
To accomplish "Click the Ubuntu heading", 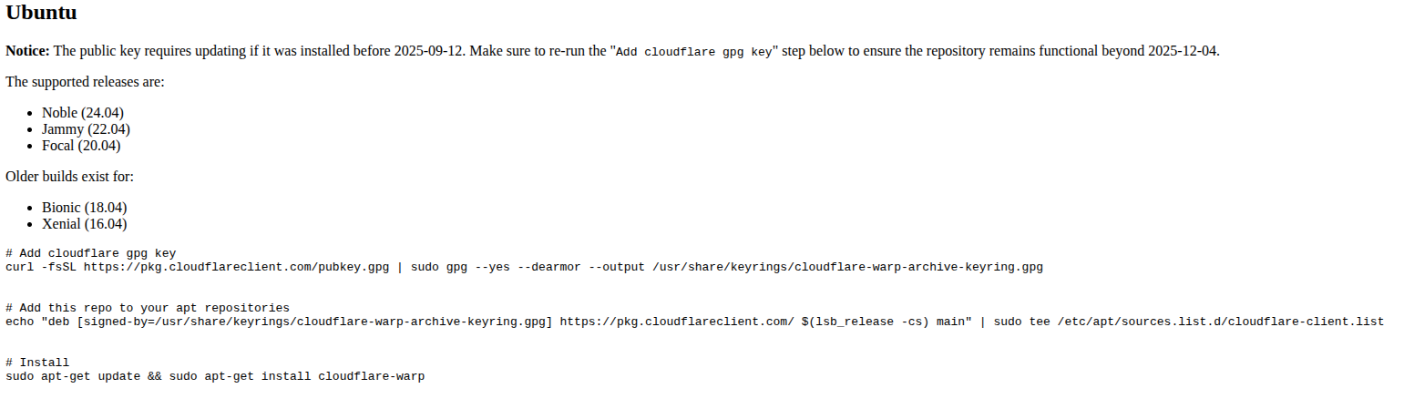I will 41,14.
